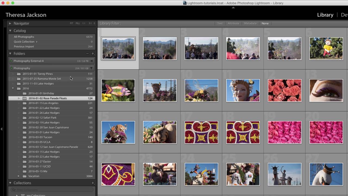Open the 2016-05-15 Me folder
Screen dimensions: 348x196
point(52,171)
